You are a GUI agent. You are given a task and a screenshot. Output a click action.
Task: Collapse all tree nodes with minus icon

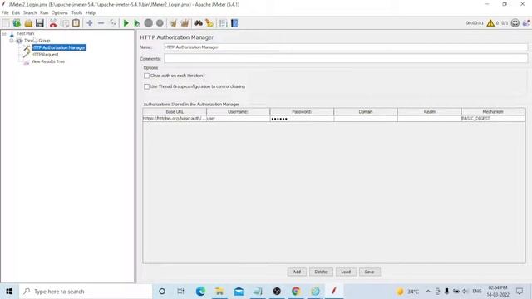101,23
